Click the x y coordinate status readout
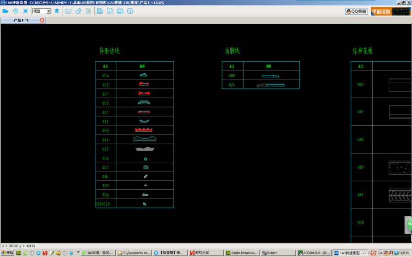The width and height of the screenshot is (412, 257). click(x=18, y=246)
